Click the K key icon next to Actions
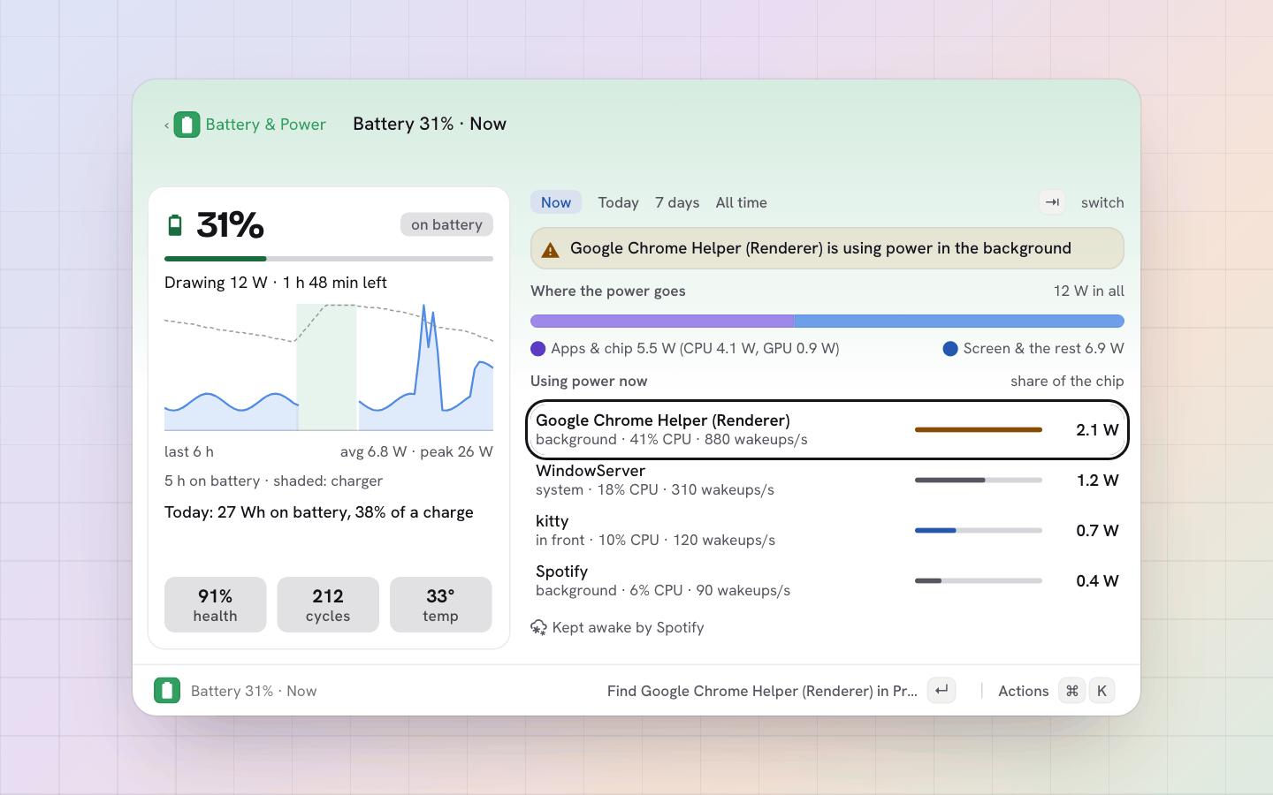The image size is (1273, 795). (1101, 691)
